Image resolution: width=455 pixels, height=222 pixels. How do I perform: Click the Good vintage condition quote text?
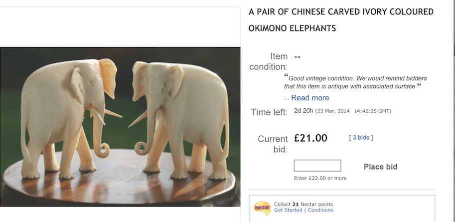(355, 82)
